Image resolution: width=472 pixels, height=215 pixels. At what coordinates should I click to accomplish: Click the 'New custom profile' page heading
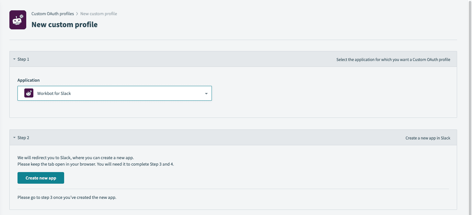(64, 25)
